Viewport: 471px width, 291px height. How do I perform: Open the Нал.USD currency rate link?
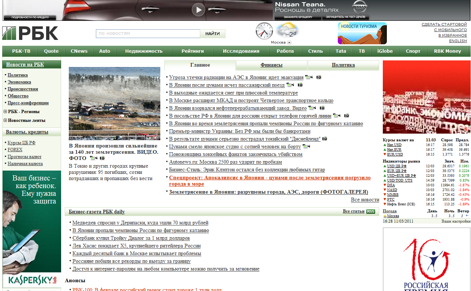click(x=394, y=145)
